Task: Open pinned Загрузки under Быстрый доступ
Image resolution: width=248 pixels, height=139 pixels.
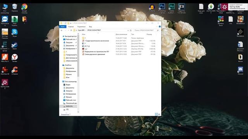Action: [69, 42]
